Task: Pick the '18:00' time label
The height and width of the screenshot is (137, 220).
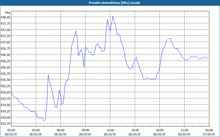Action: (x=160, y=130)
